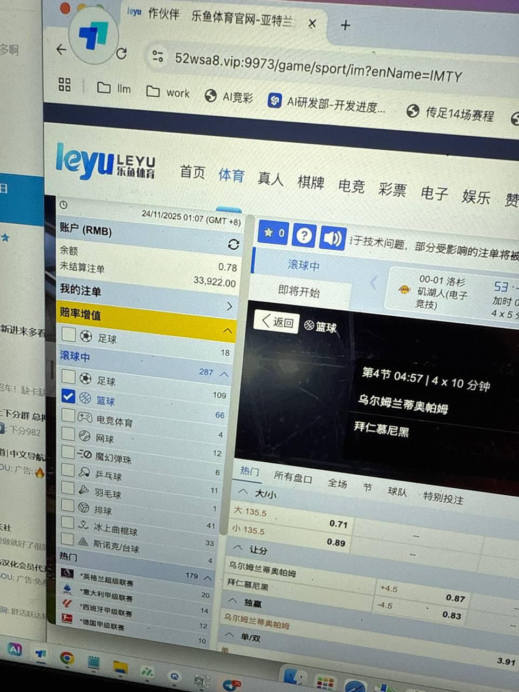The height and width of the screenshot is (692, 519).
Task: Open the favorites star button
Action: (x=273, y=233)
